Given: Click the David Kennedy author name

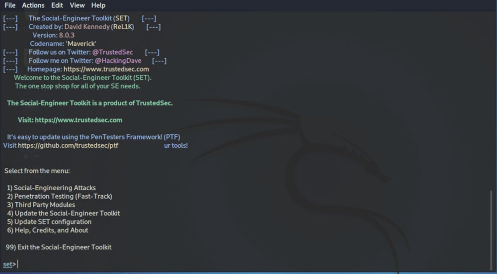Looking at the screenshot, I should click(x=87, y=27).
